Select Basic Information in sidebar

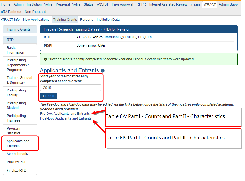pyautogui.click(x=15, y=50)
